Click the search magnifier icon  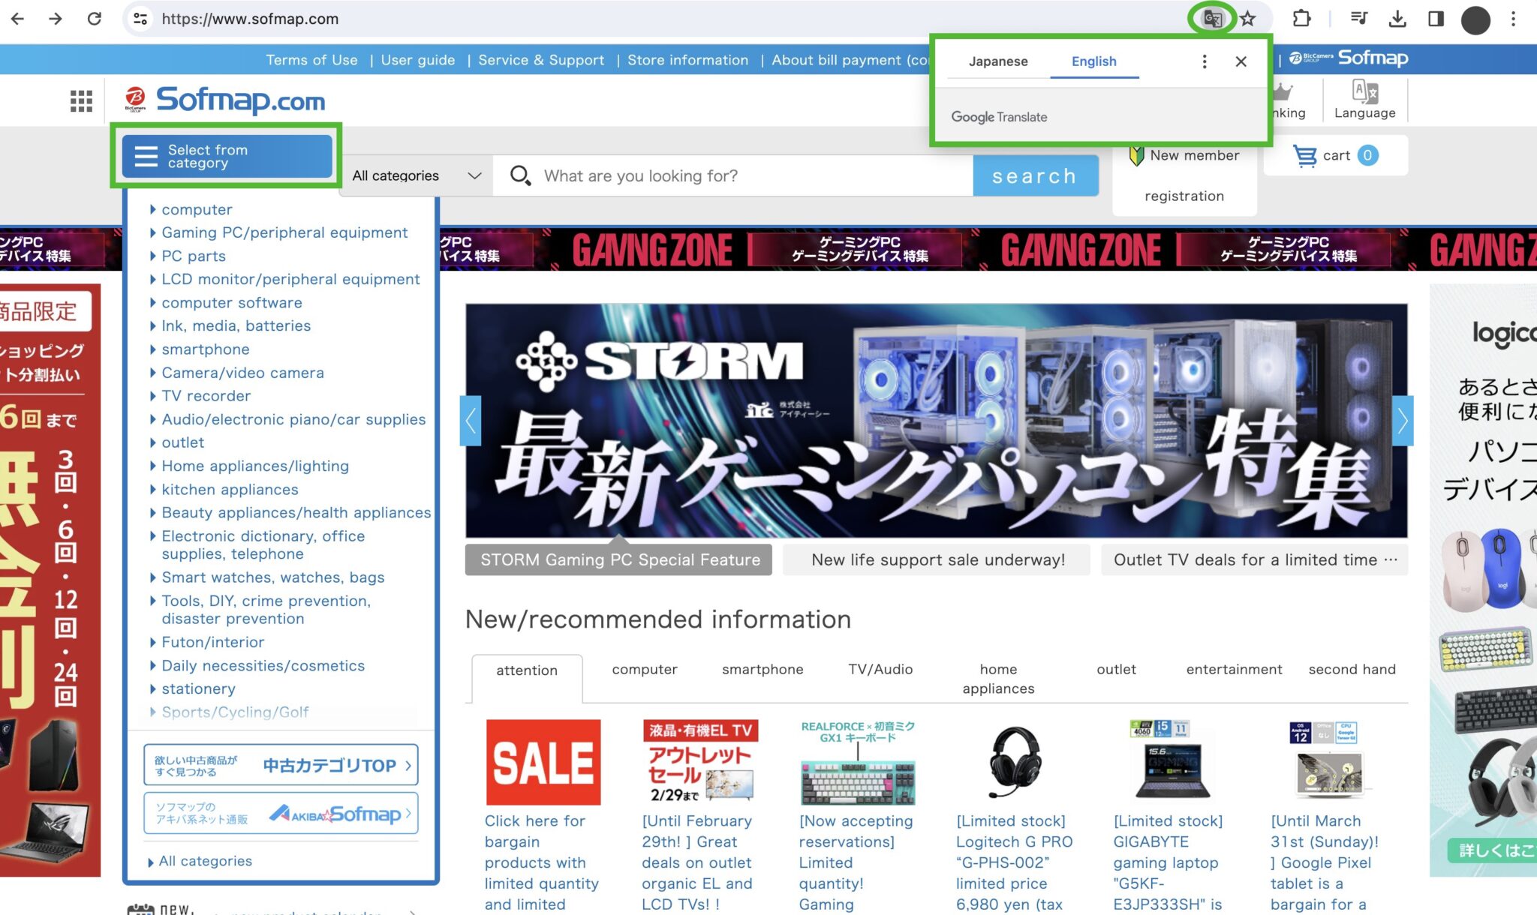pos(520,175)
